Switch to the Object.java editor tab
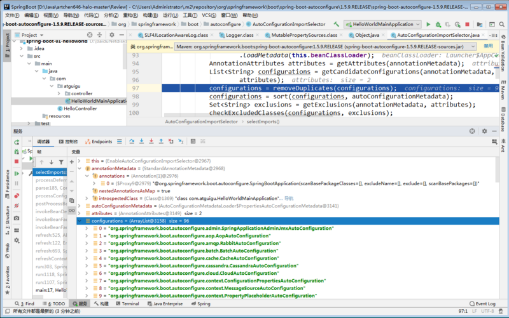Viewport: 509px width, 318px height. (x=367, y=35)
